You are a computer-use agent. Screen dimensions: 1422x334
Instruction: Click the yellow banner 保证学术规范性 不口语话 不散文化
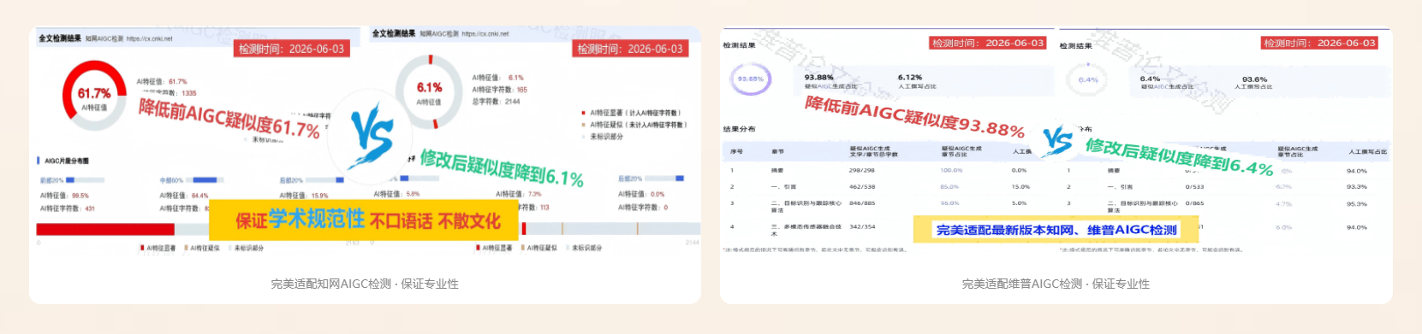pos(365,220)
